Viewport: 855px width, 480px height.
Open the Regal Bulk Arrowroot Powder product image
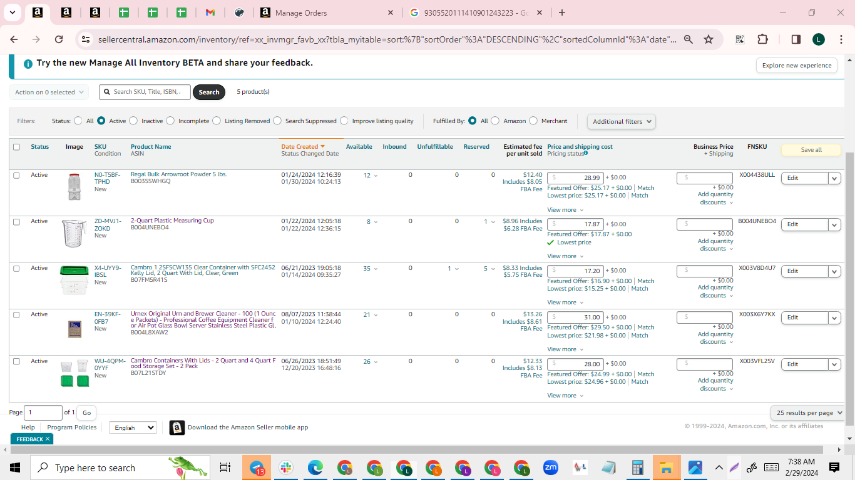pos(74,187)
